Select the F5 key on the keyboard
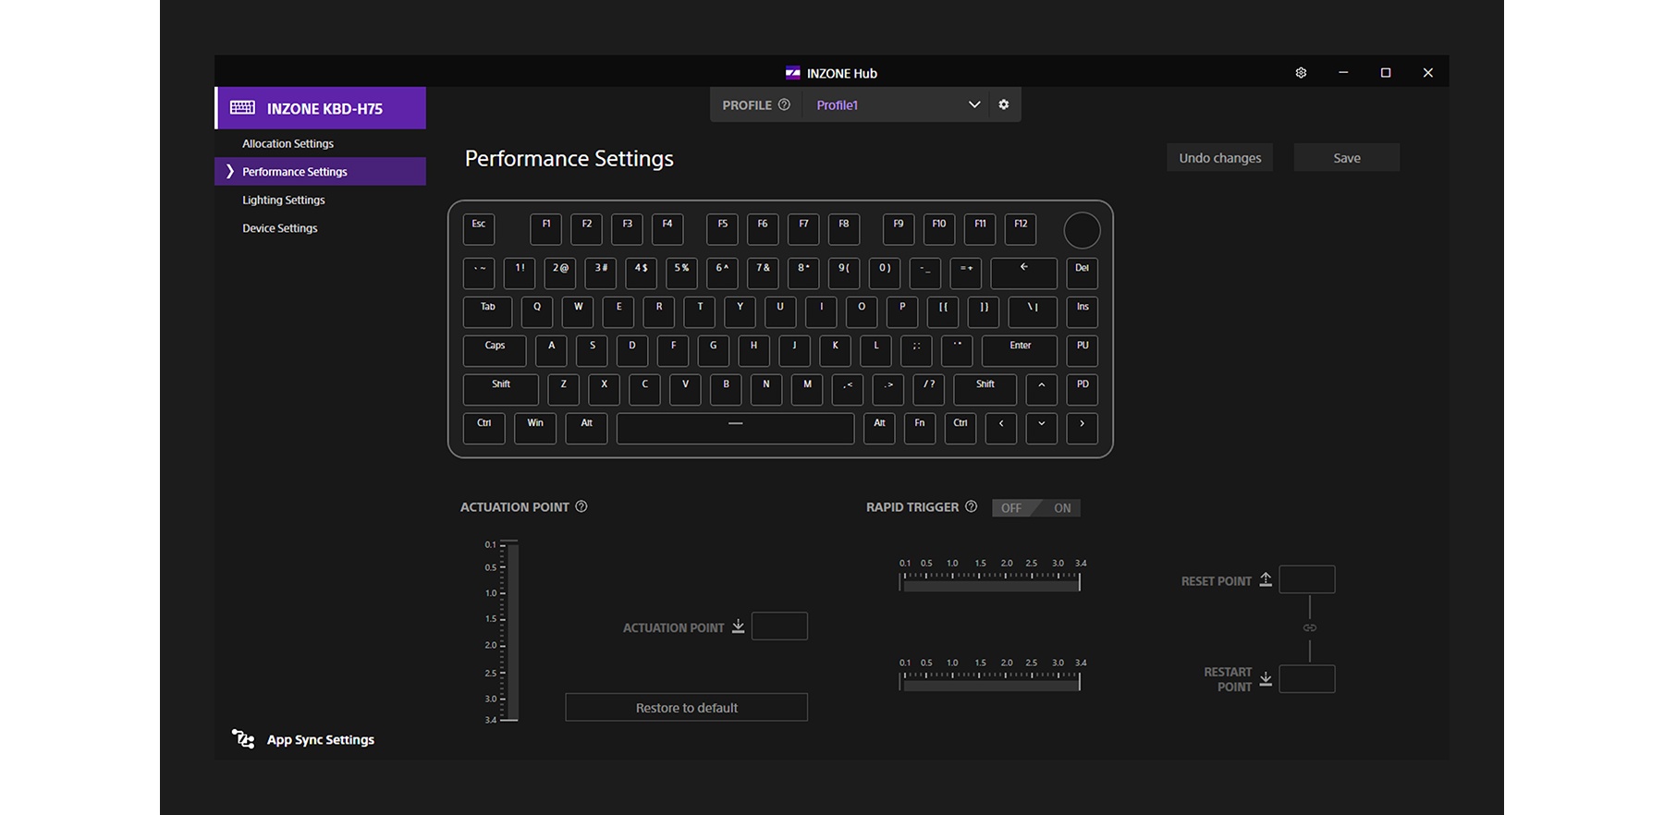Image resolution: width=1664 pixels, height=815 pixels. coord(722,229)
